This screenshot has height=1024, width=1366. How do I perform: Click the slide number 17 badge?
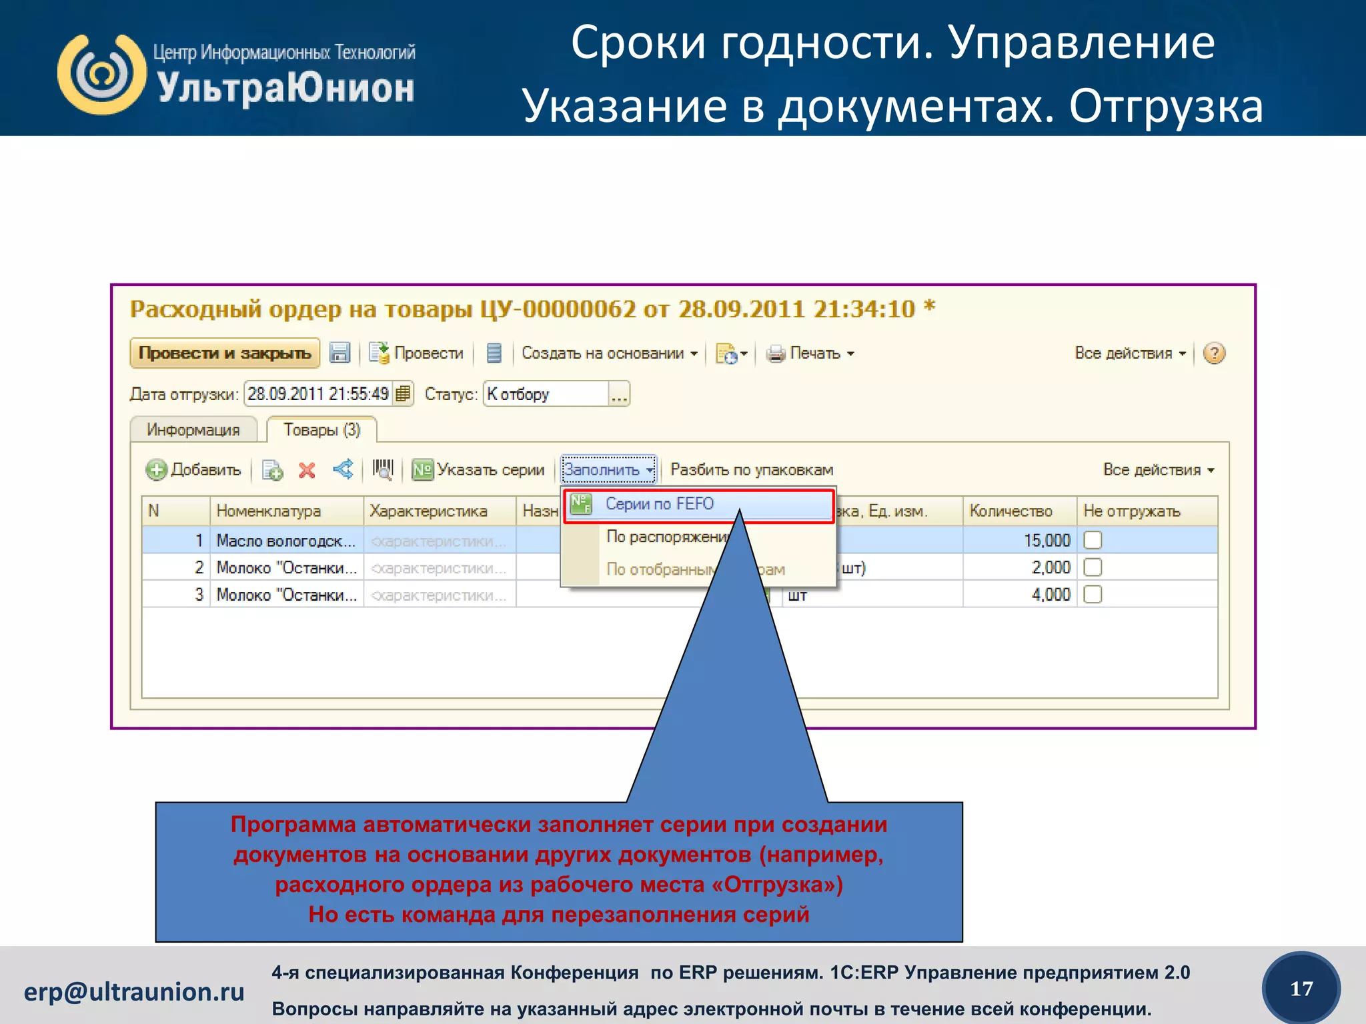pyautogui.click(x=1301, y=989)
